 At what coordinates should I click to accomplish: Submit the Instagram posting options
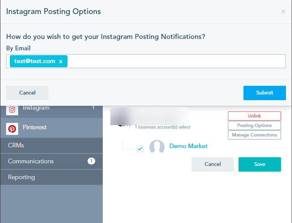[x=264, y=93]
